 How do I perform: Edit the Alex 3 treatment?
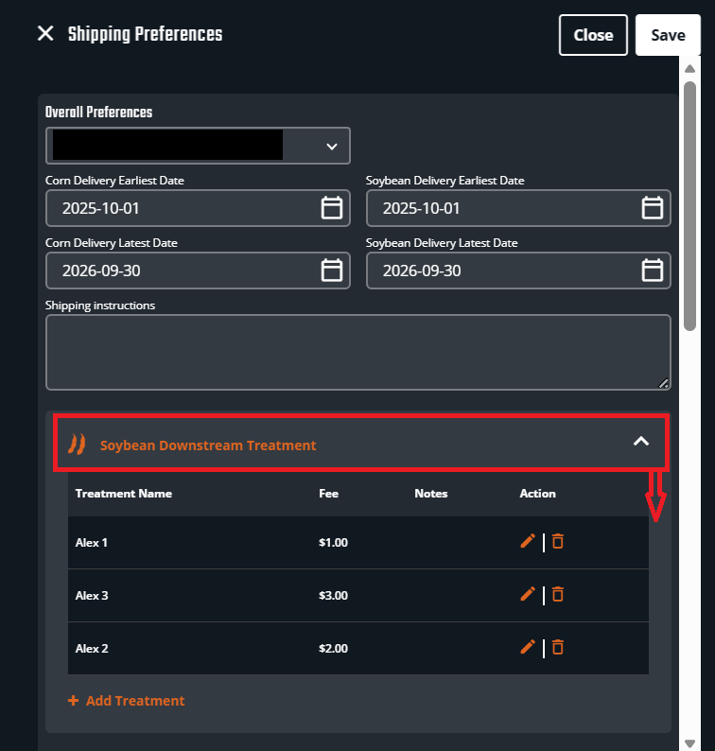(528, 594)
